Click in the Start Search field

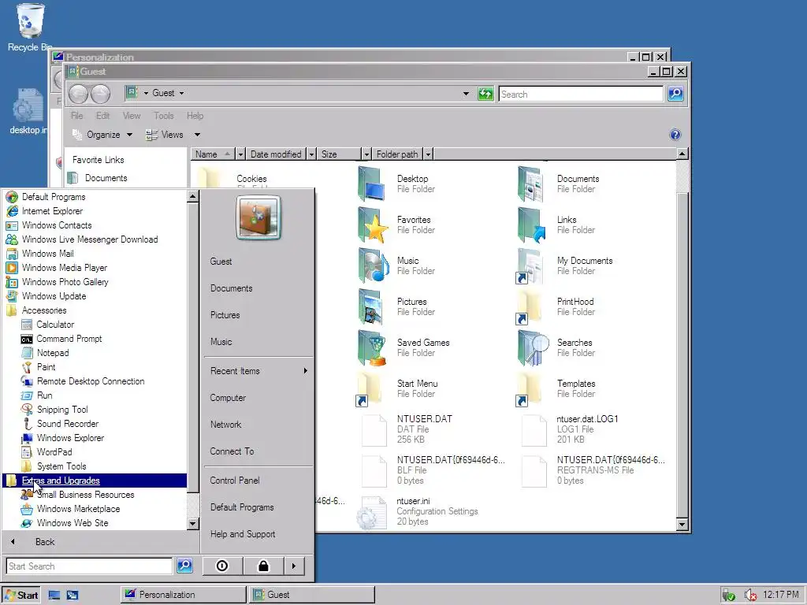coord(90,566)
